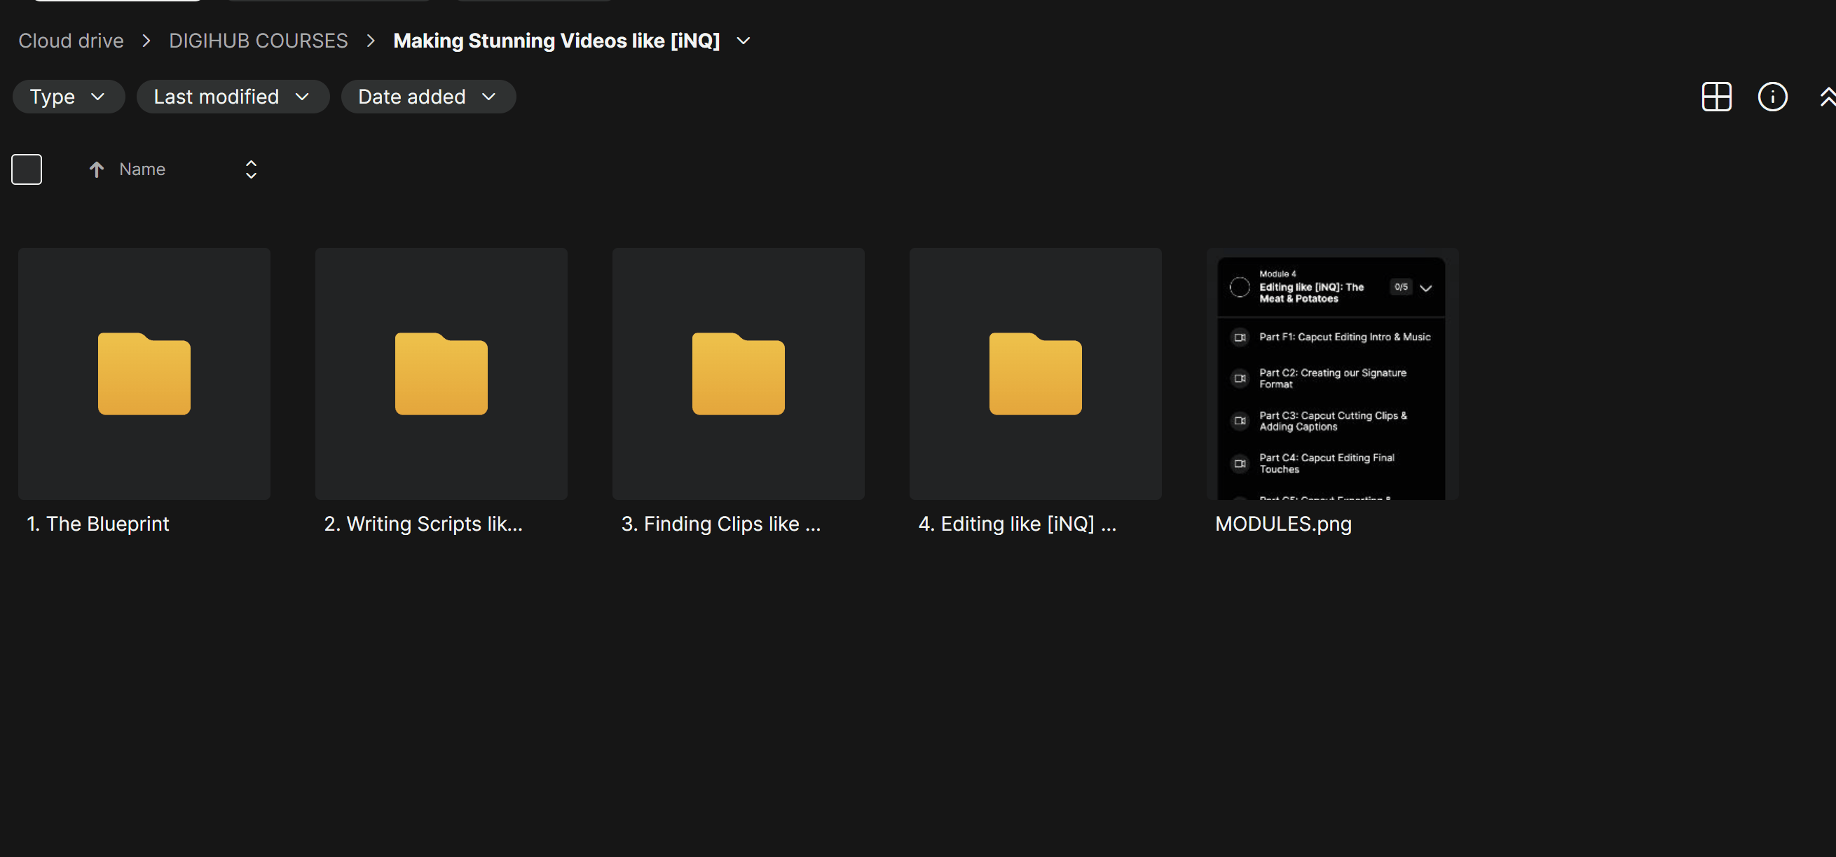1836x857 pixels.
Task: Open the Type filter dropdown
Action: tap(69, 97)
